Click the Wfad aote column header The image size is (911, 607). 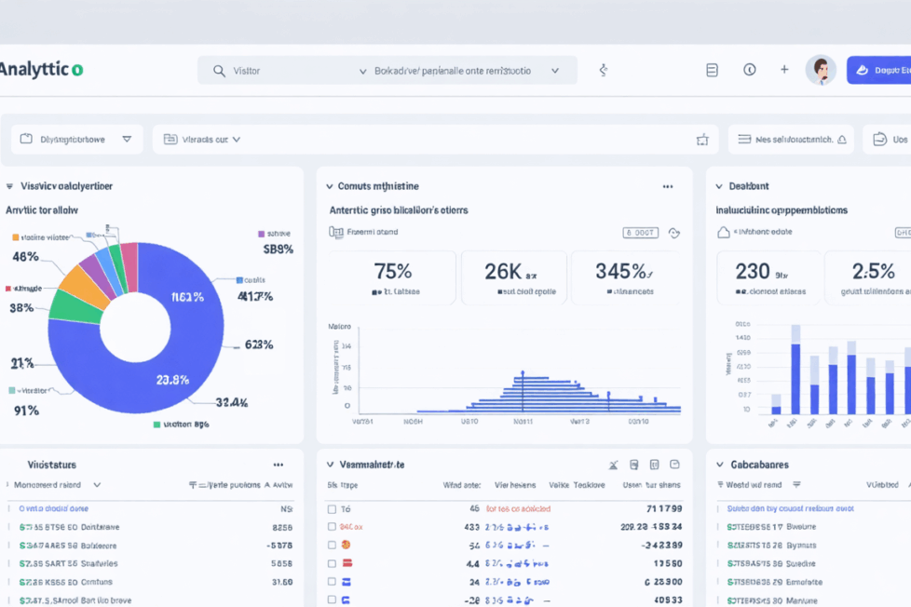tap(462, 485)
